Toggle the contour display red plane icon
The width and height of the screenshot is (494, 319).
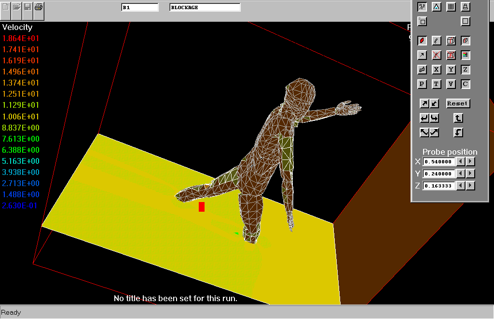pos(422,41)
